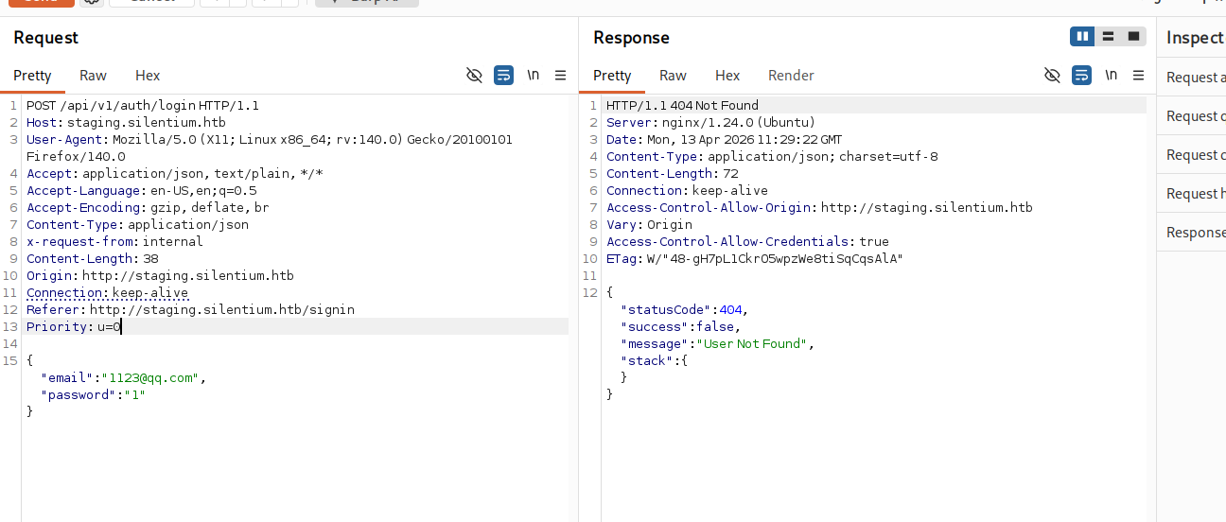Click the 'Content-Length: 72' header
Image resolution: width=1226 pixels, height=522 pixels.
pyautogui.click(x=673, y=174)
